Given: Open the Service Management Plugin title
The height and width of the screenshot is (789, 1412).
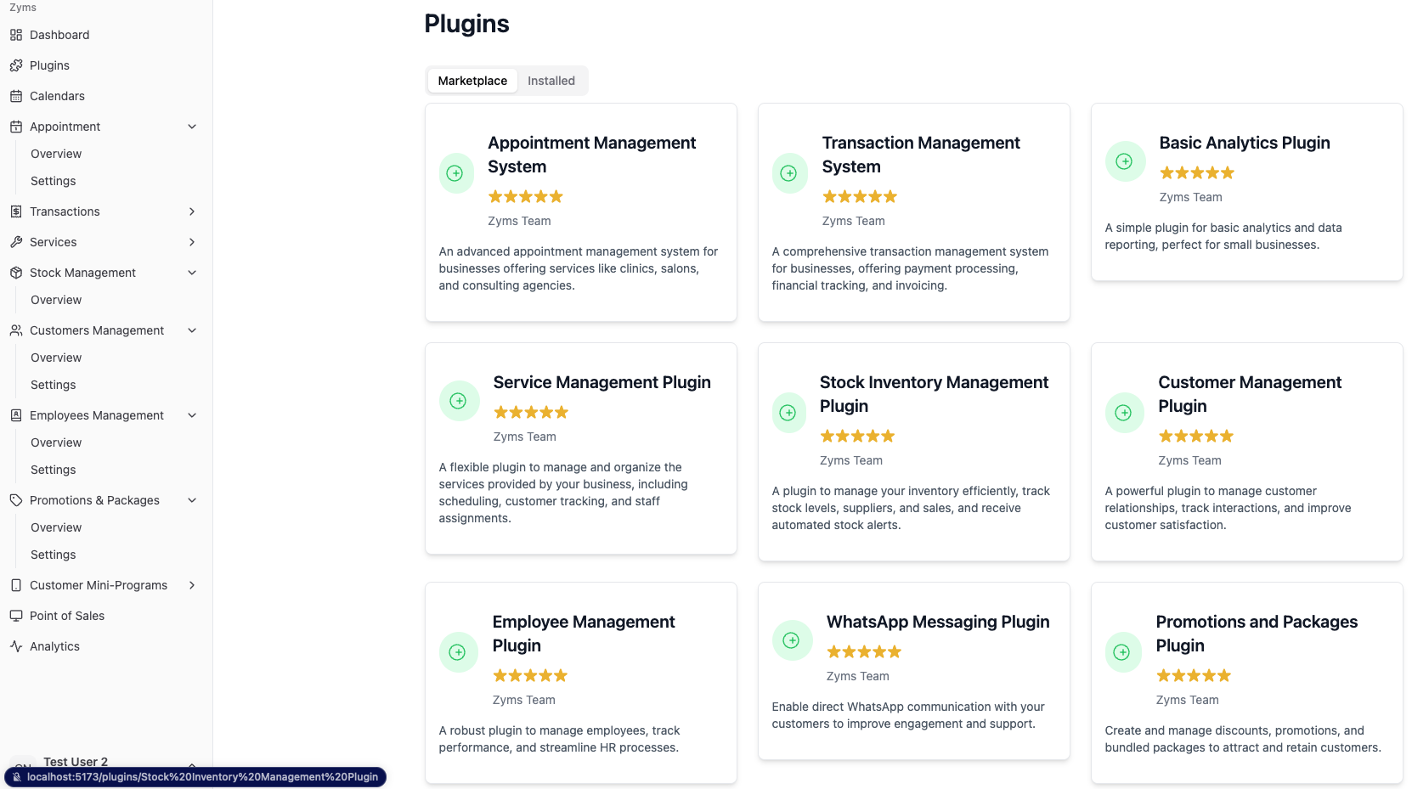Looking at the screenshot, I should pos(602,382).
